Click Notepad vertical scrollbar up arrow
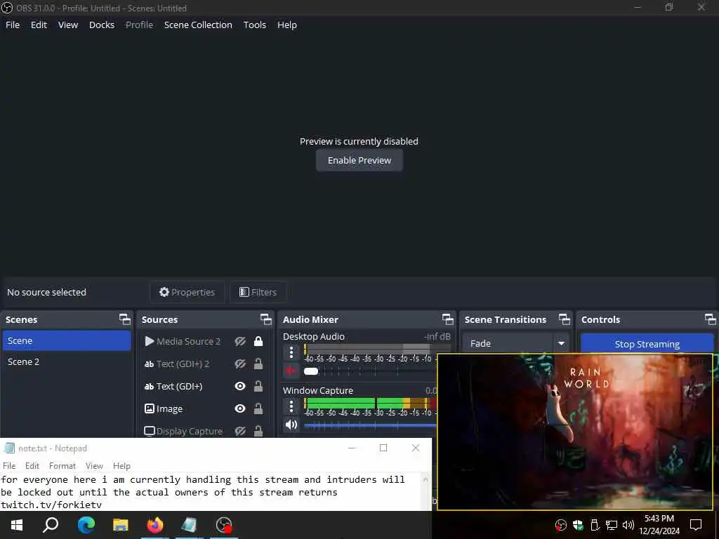 (x=426, y=479)
